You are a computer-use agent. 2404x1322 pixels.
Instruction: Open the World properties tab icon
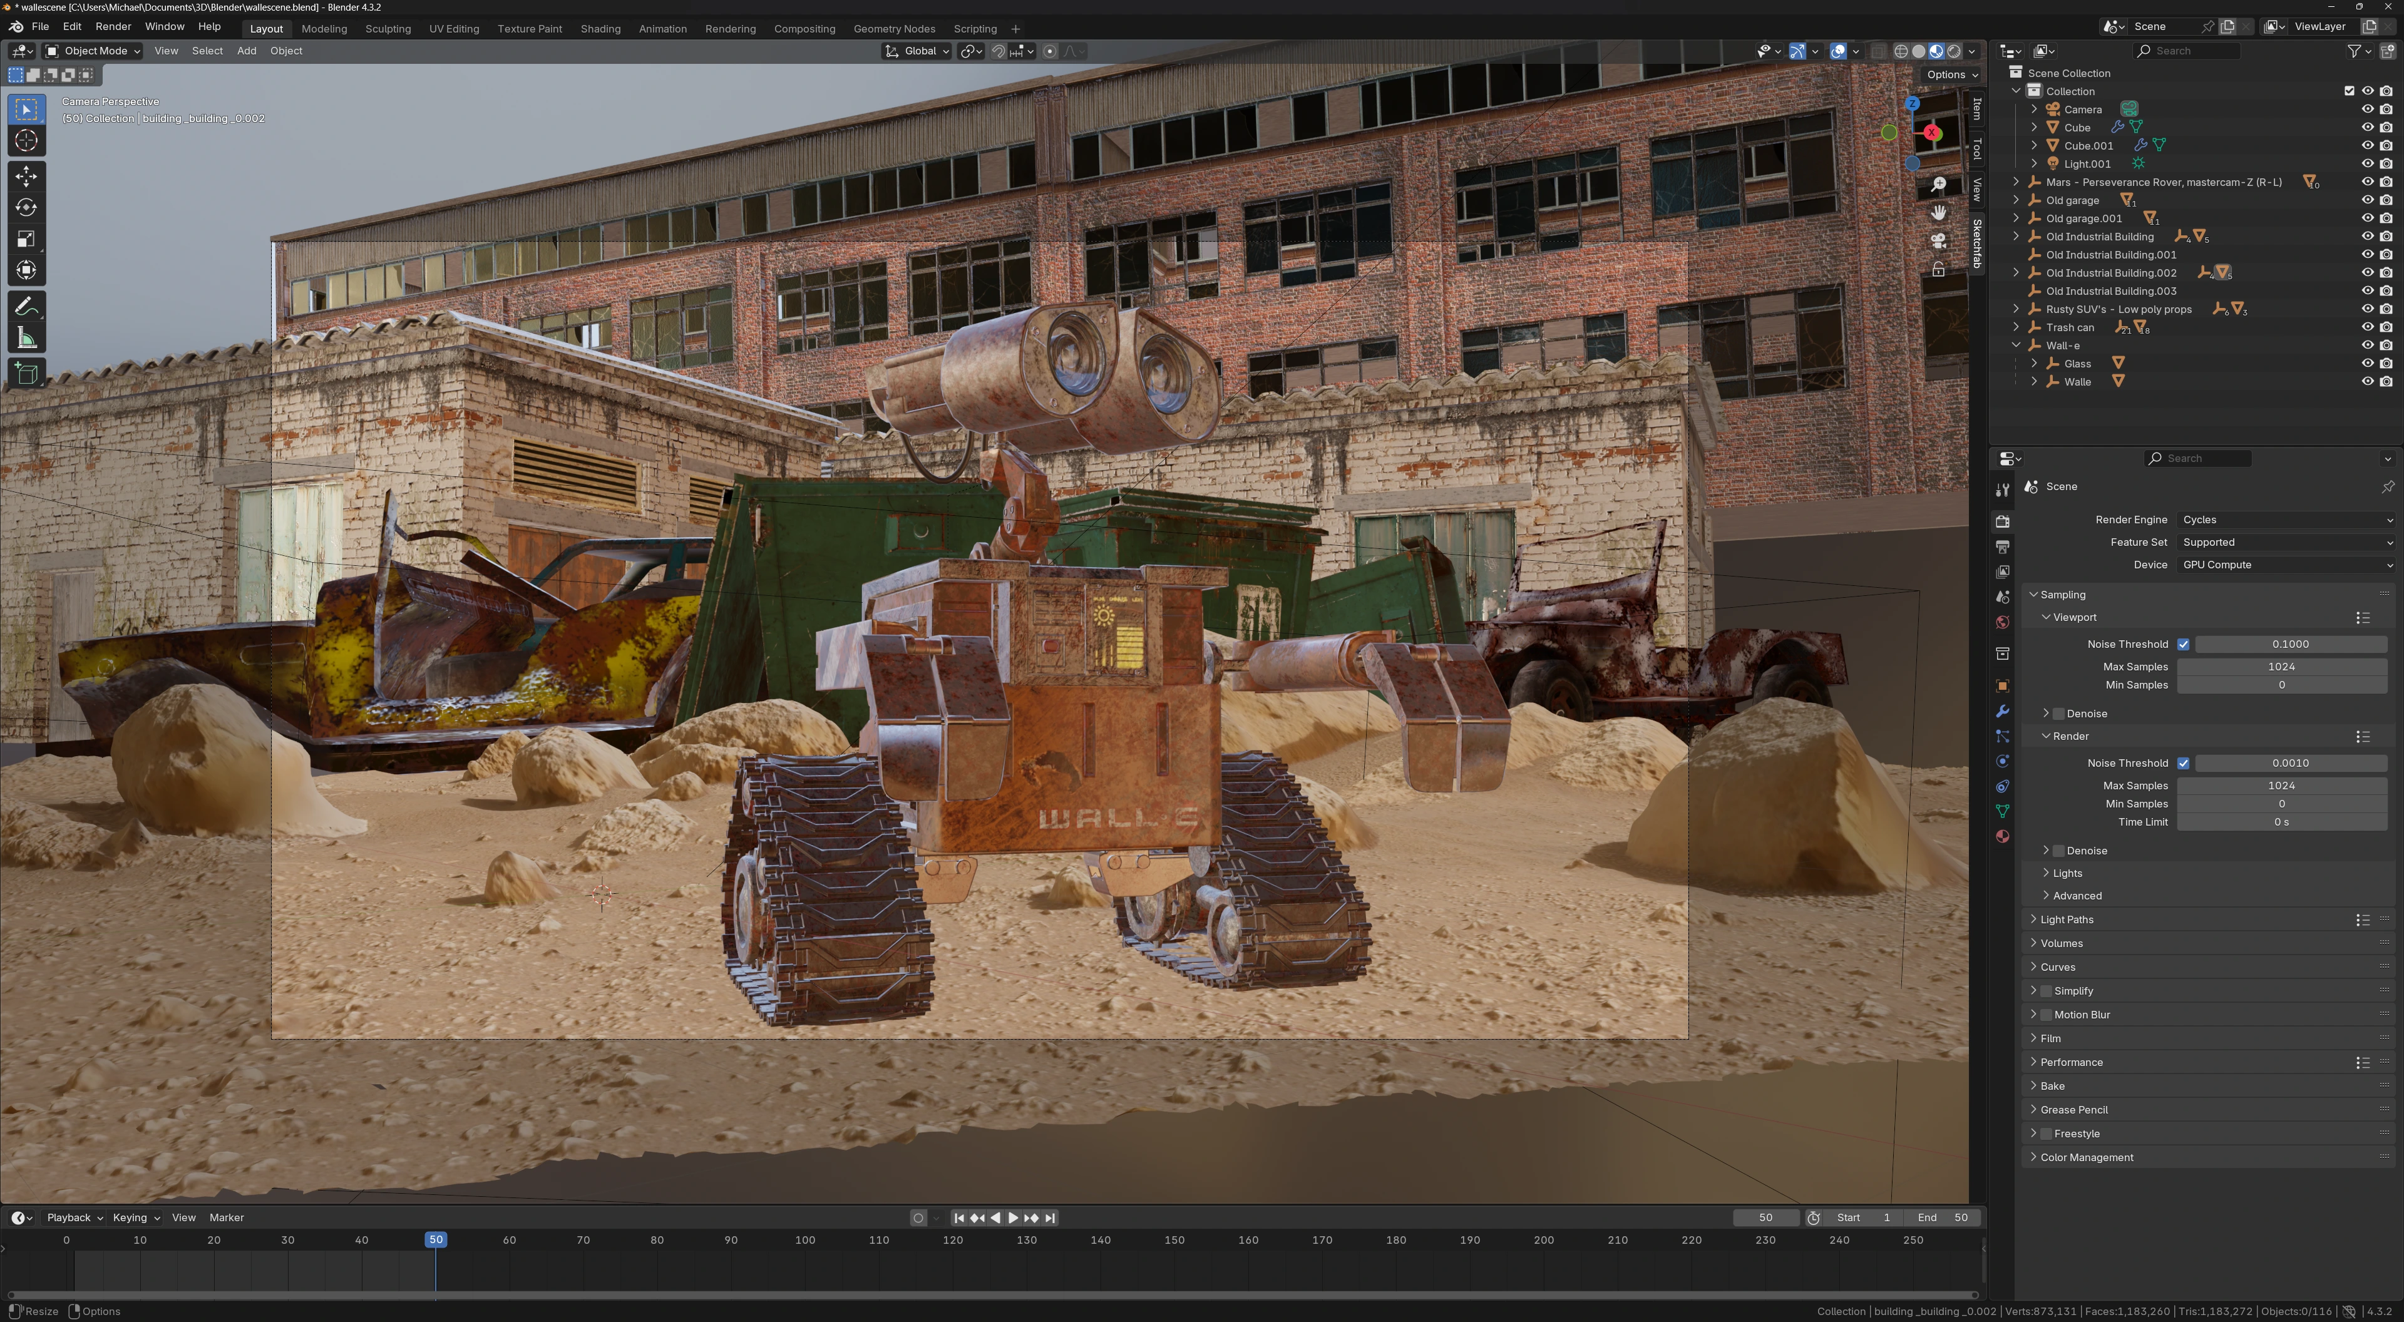point(2002,622)
